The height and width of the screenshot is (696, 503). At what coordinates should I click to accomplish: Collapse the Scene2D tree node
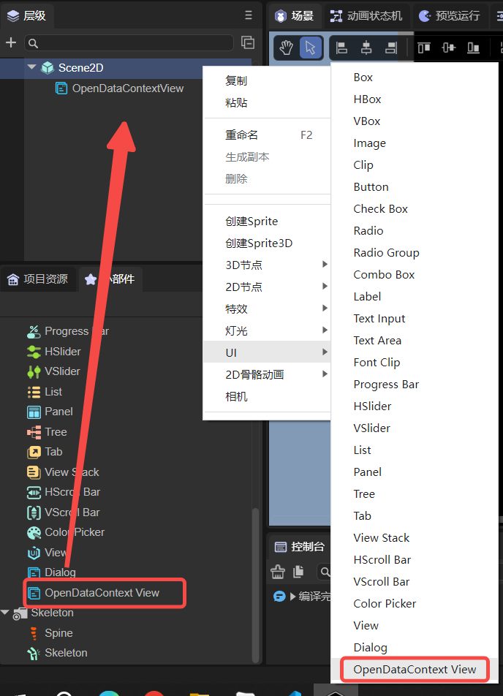click(31, 67)
